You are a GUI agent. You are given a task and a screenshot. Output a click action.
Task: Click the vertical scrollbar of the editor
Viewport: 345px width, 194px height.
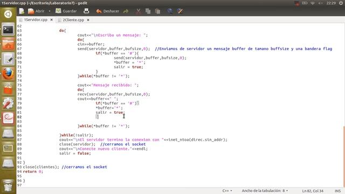(x=344, y=157)
